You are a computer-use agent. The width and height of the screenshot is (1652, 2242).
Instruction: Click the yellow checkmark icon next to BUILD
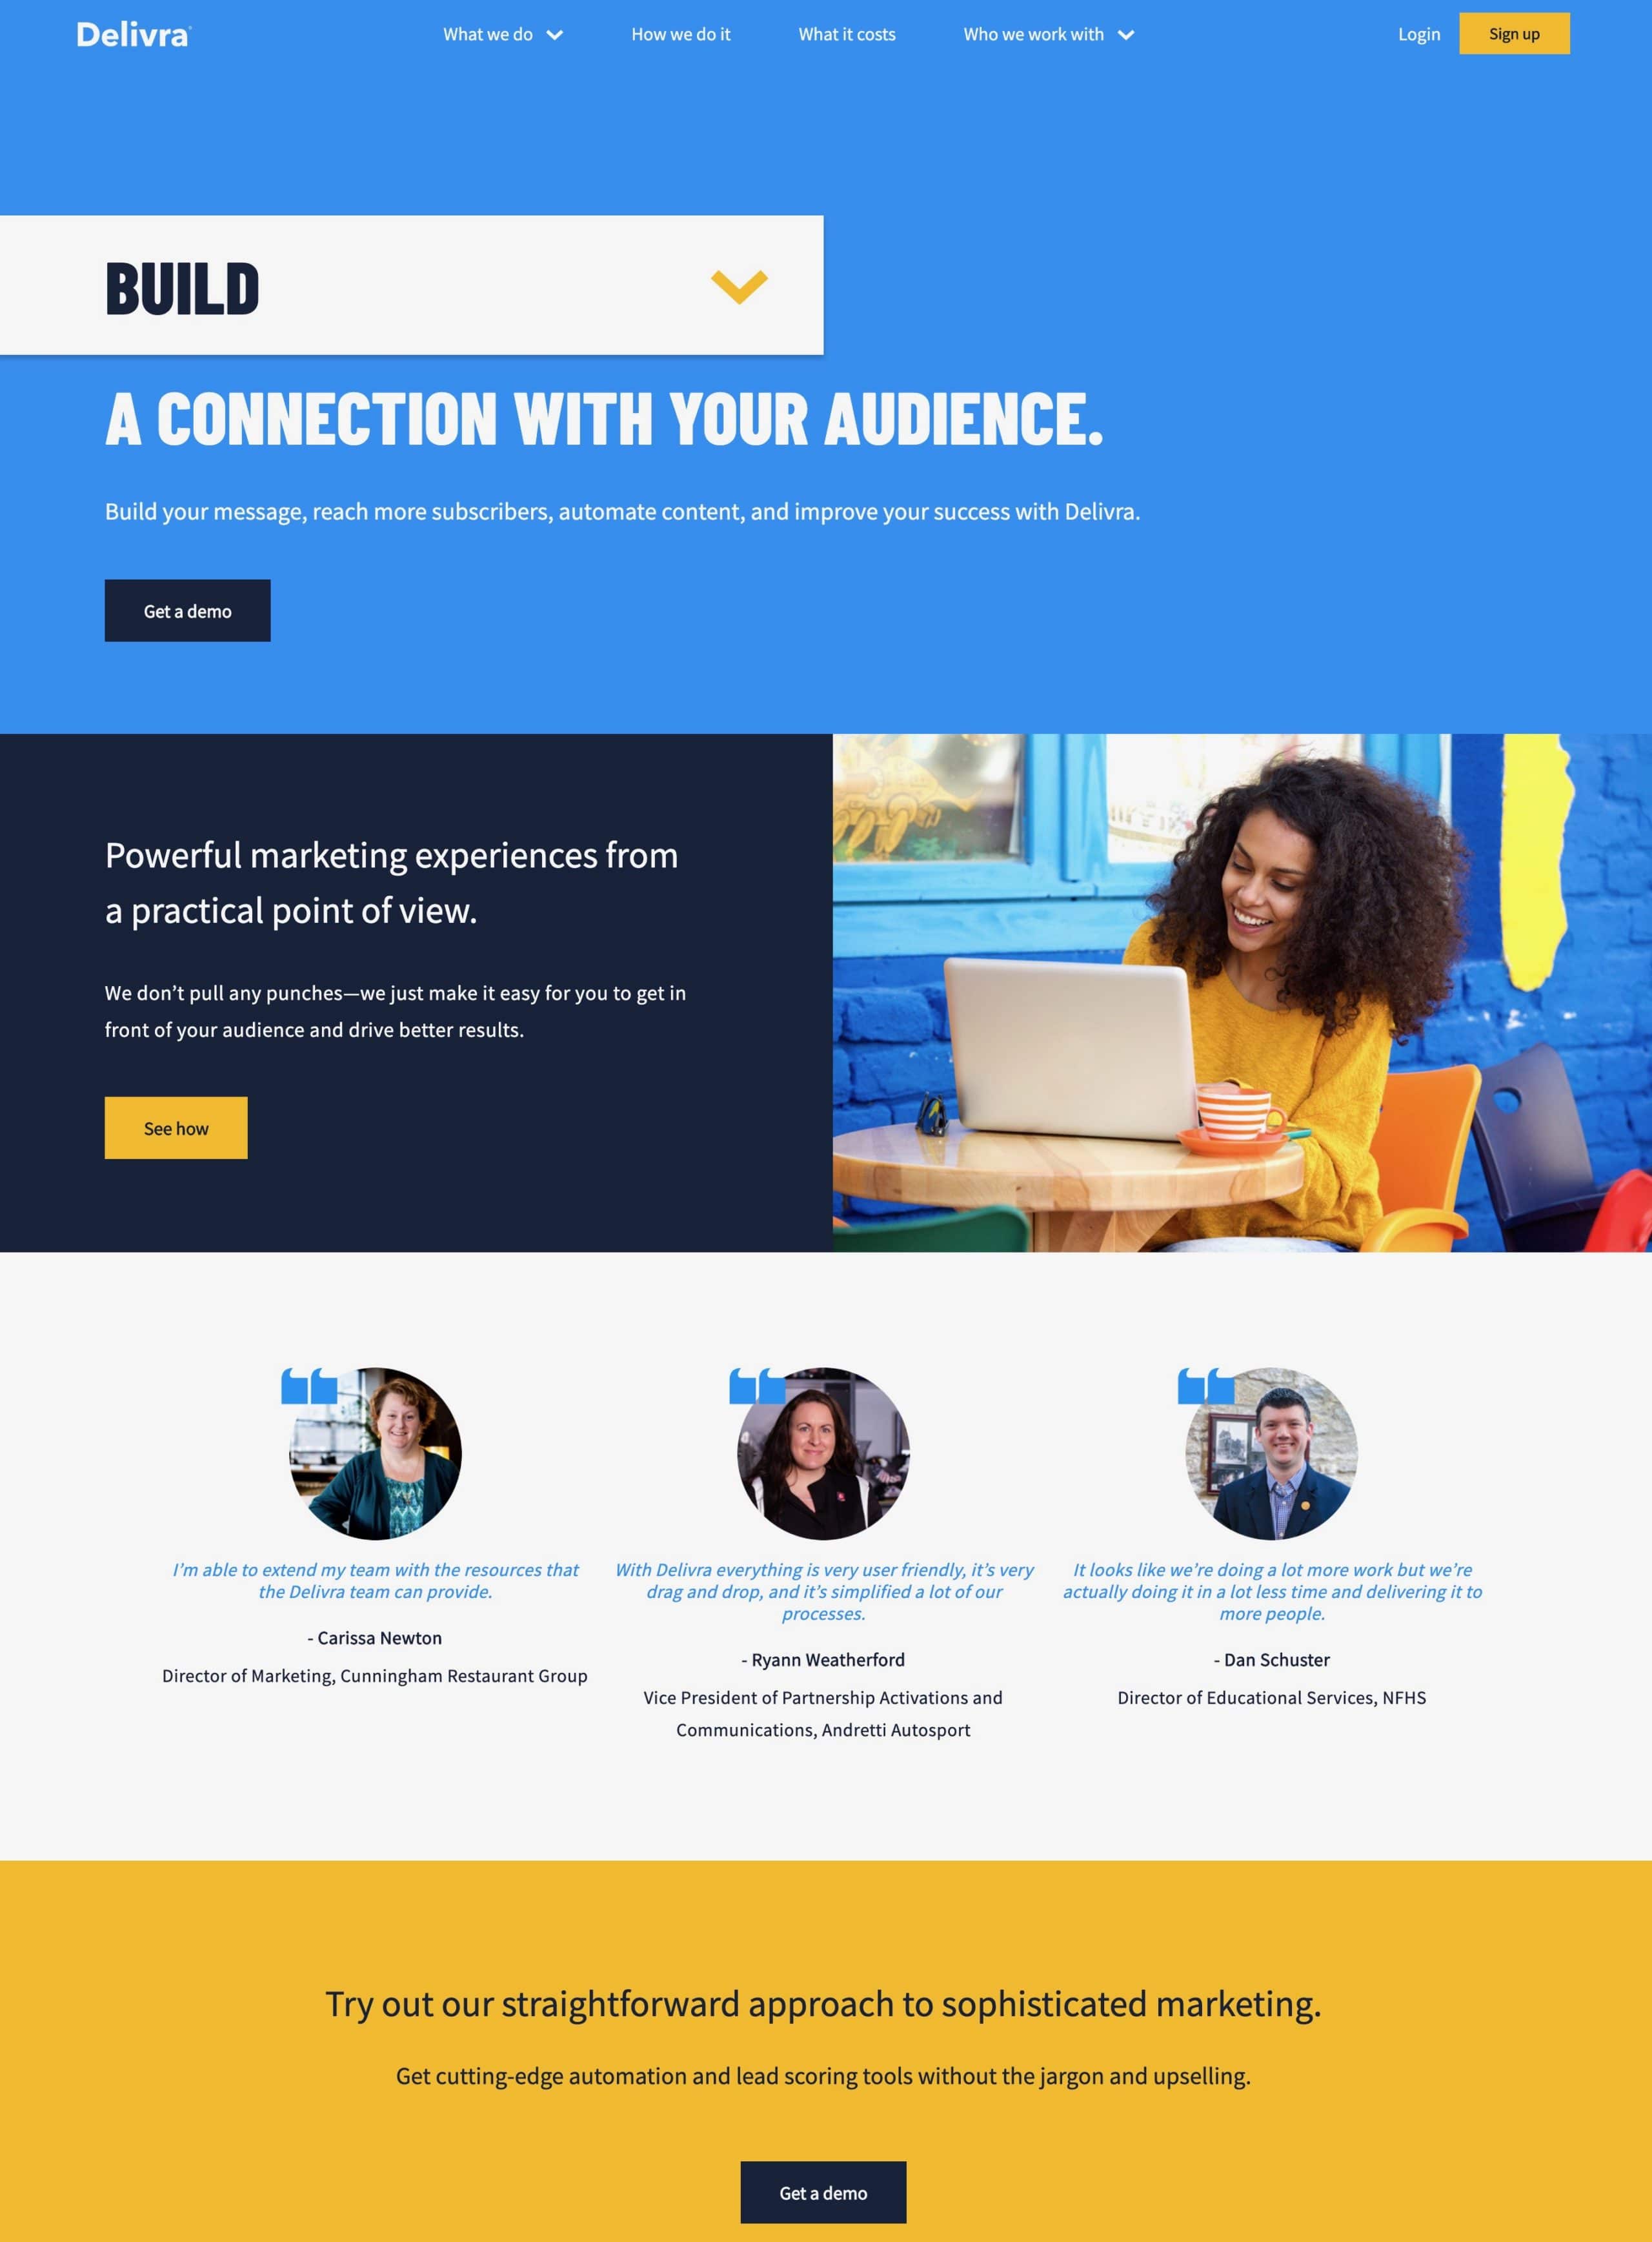tap(738, 287)
